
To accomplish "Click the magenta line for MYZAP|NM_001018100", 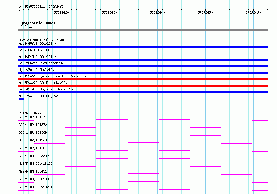I will point(143,166).
